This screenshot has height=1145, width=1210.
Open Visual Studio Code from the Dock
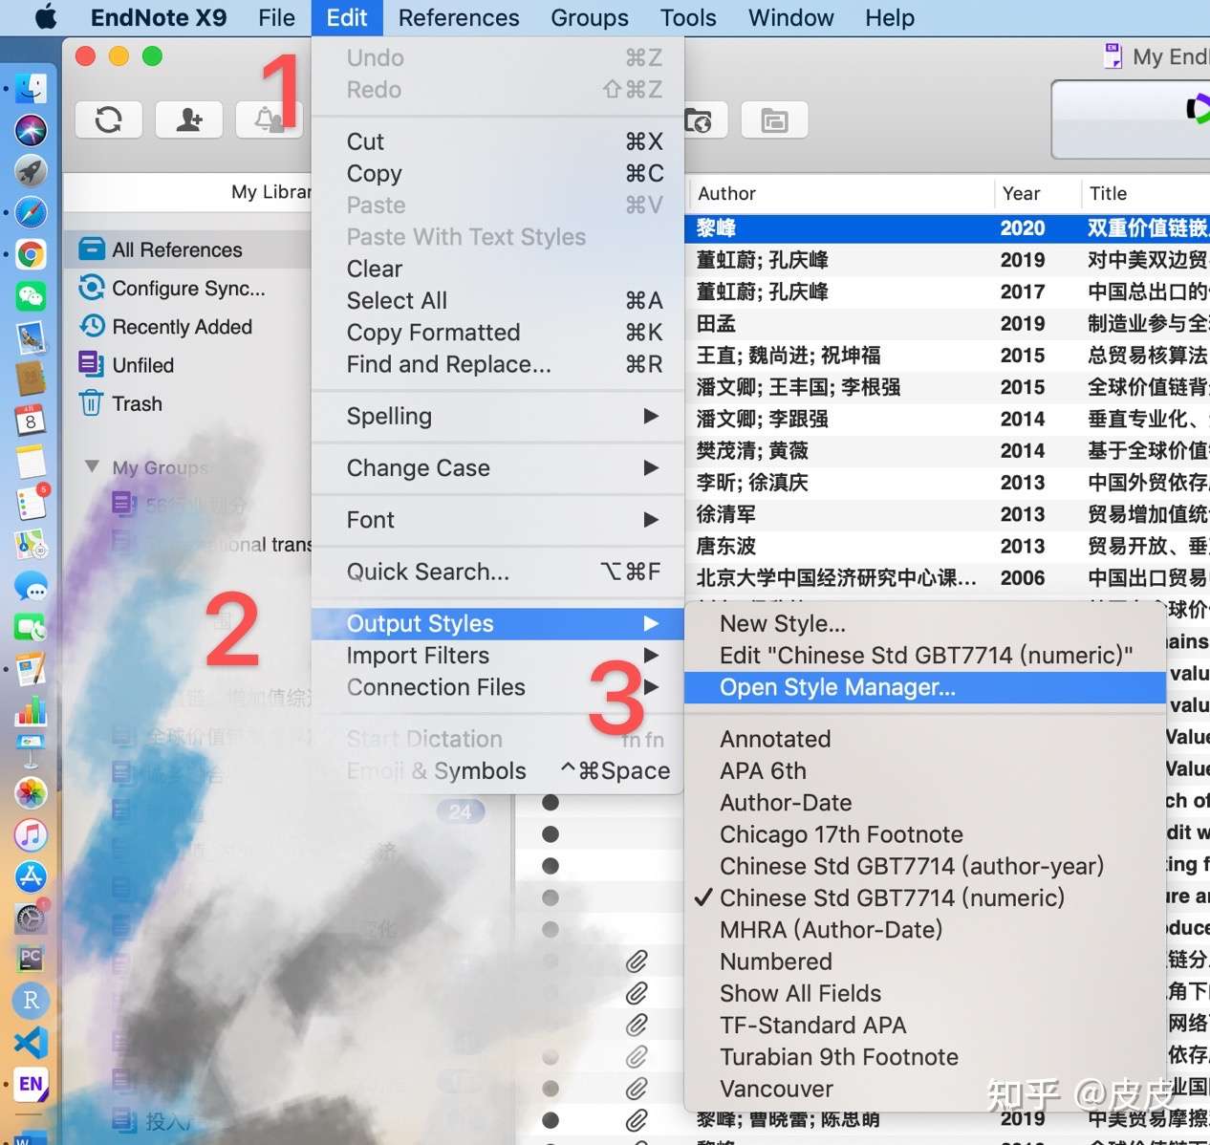31,1043
